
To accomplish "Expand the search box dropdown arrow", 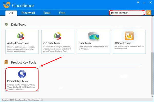I will point(143,13).
